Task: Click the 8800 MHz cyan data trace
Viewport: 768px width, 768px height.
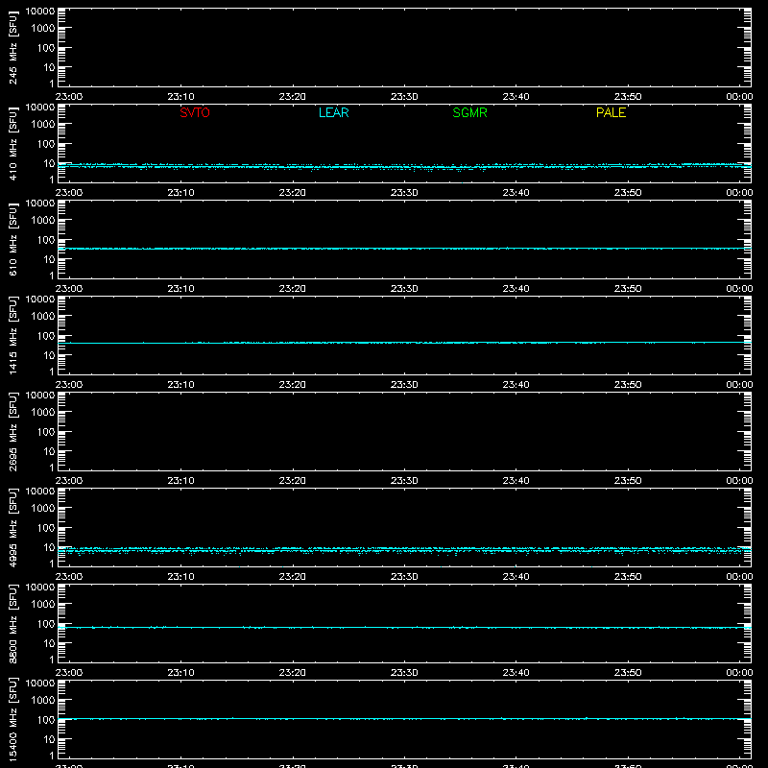Action: click(x=404, y=627)
